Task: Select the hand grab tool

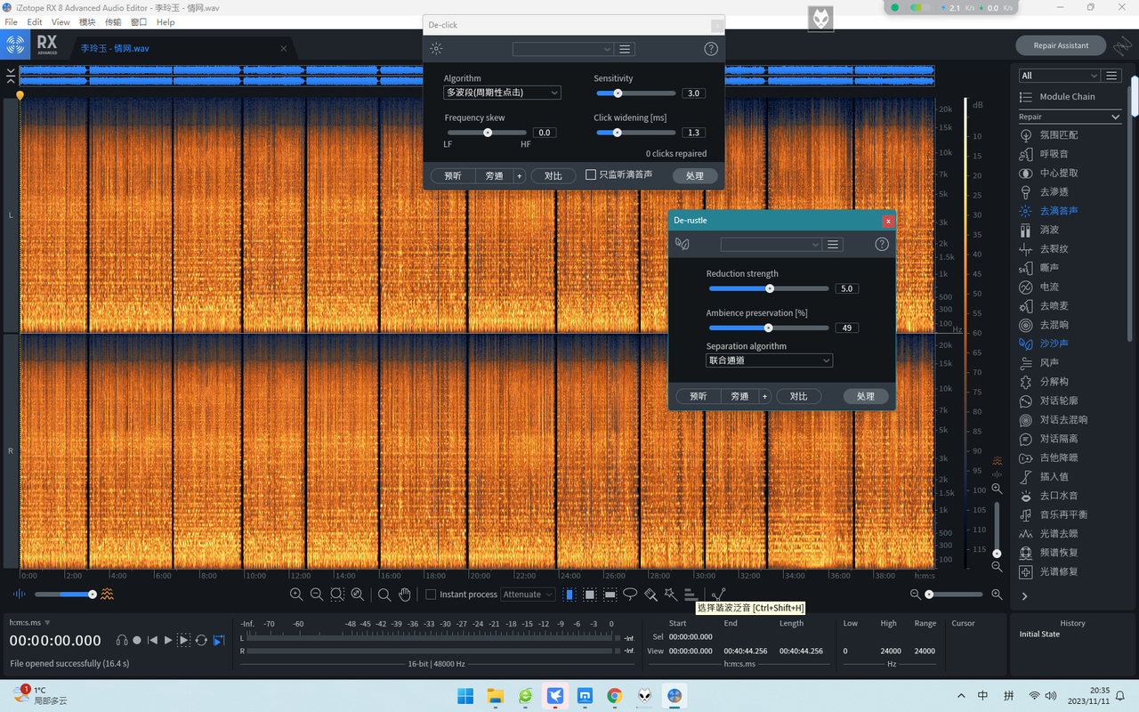Action: pyautogui.click(x=405, y=595)
